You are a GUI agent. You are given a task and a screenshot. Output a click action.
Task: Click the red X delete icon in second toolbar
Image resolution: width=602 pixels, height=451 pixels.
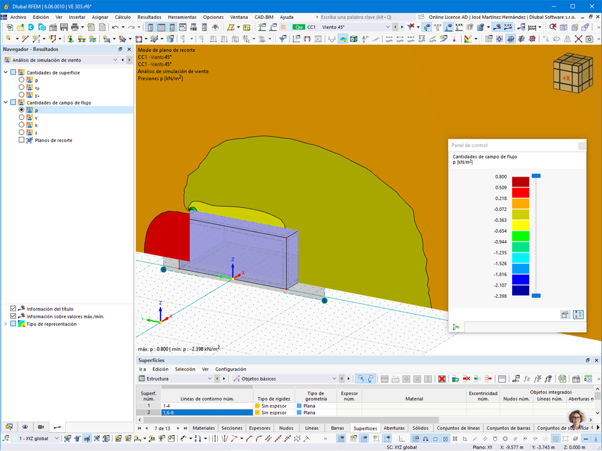[x=578, y=39]
